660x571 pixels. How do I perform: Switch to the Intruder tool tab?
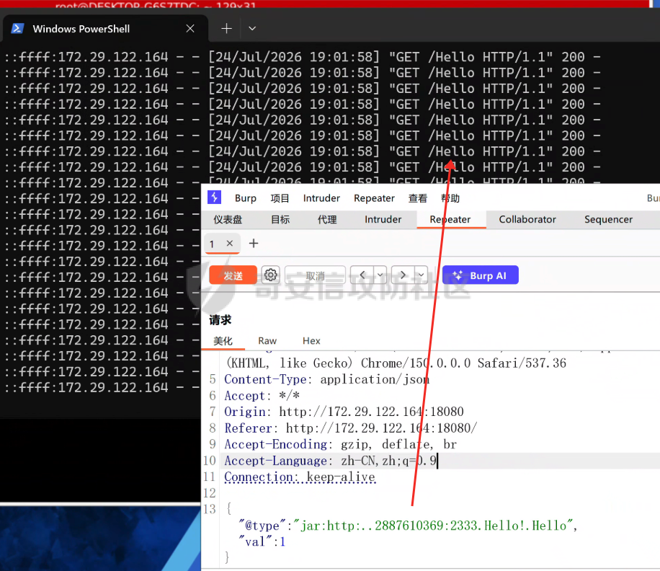(x=383, y=219)
